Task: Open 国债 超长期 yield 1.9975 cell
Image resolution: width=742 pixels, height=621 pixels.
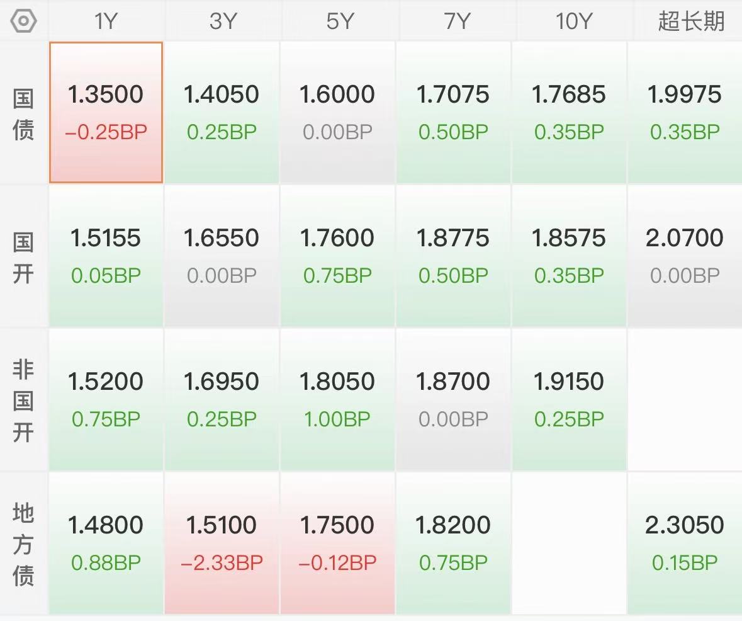Action: 685,112
